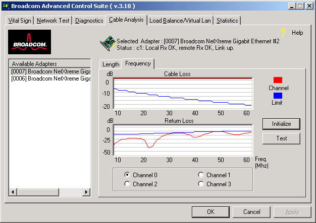Switch to the Network Test tab
This screenshot has width=316, height=223.
pos(53,21)
